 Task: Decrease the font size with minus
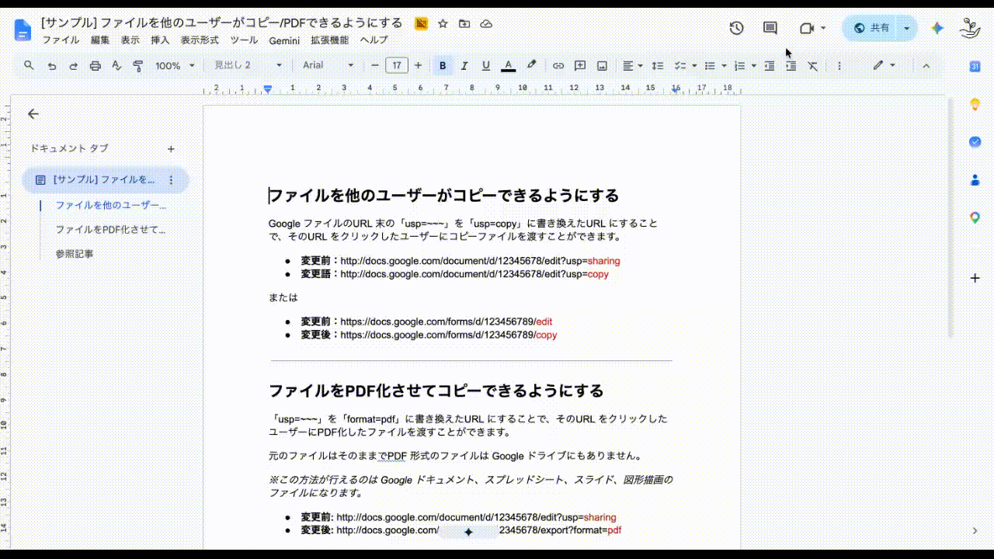pyautogui.click(x=375, y=66)
